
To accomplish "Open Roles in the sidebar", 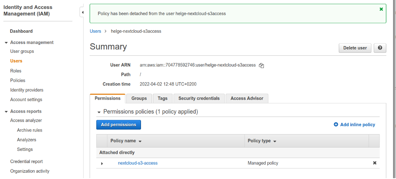I will pos(16,71).
